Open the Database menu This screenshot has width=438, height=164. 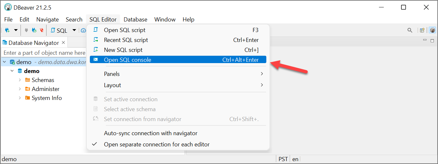135,20
